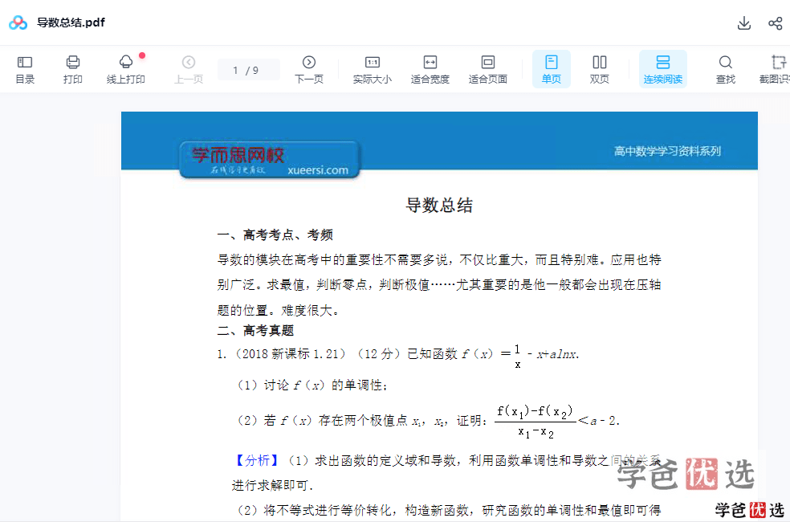Image resolution: width=790 pixels, height=522 pixels.
Task: Click the file name 导数总结.pdf
Action: [x=71, y=22]
